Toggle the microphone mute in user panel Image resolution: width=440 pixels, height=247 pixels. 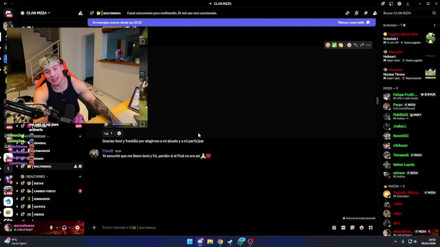pyautogui.click(x=51, y=227)
